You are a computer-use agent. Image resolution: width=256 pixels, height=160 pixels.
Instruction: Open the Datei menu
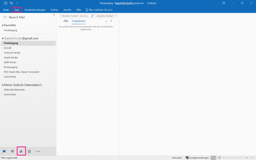(6, 10)
